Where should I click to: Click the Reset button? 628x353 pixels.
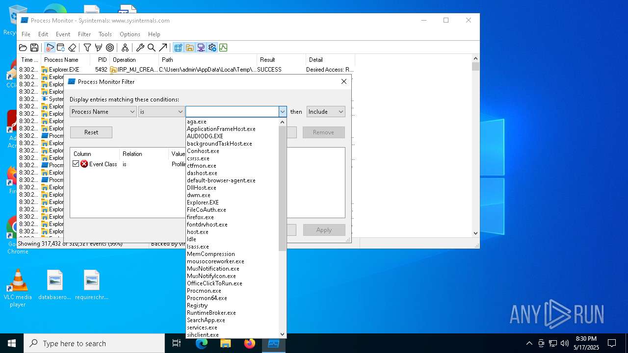tap(91, 132)
